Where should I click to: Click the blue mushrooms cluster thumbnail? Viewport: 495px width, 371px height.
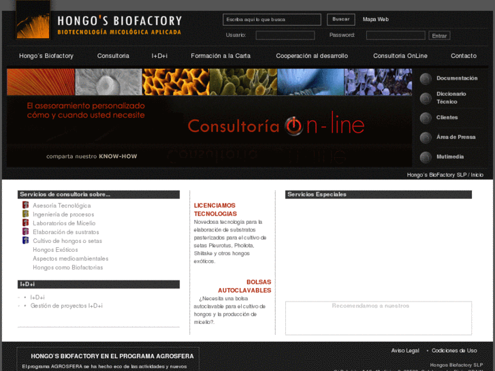tap(378, 82)
